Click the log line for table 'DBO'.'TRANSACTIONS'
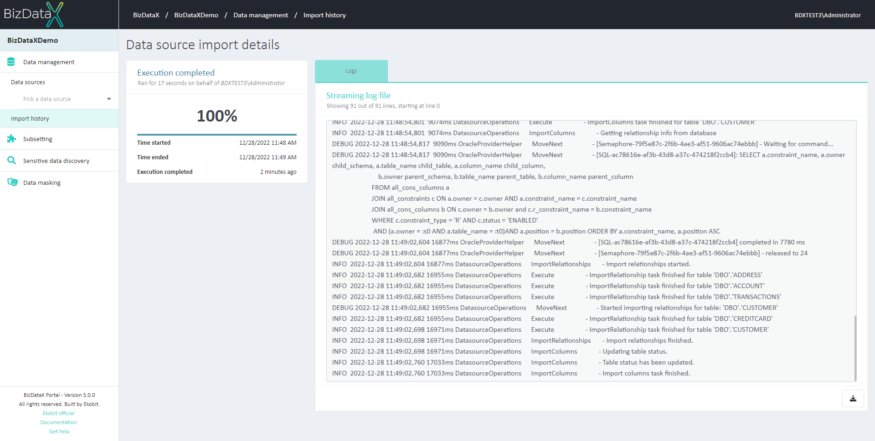The height and width of the screenshot is (441, 875). (556, 297)
